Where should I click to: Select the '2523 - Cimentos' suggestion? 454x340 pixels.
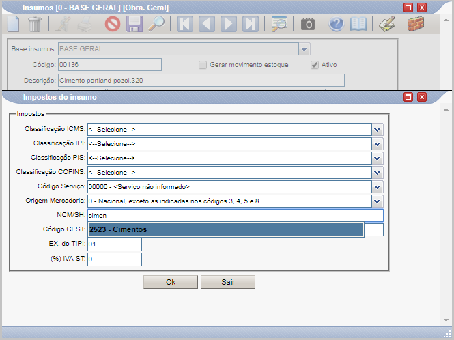pyautogui.click(x=226, y=229)
